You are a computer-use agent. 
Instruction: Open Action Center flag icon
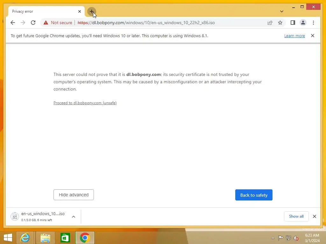click(x=280, y=238)
